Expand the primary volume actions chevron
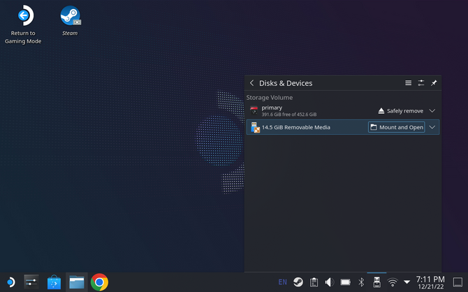468x292 pixels. point(432,110)
